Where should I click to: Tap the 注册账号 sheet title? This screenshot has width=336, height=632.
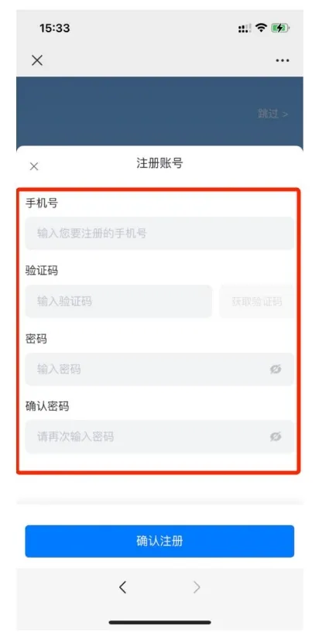(159, 163)
